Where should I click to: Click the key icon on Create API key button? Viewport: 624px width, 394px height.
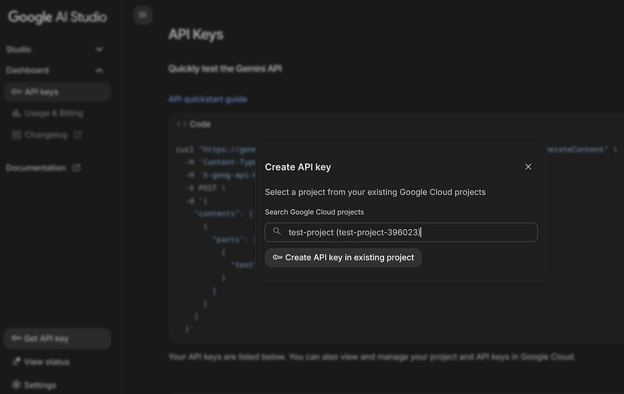pyautogui.click(x=277, y=258)
